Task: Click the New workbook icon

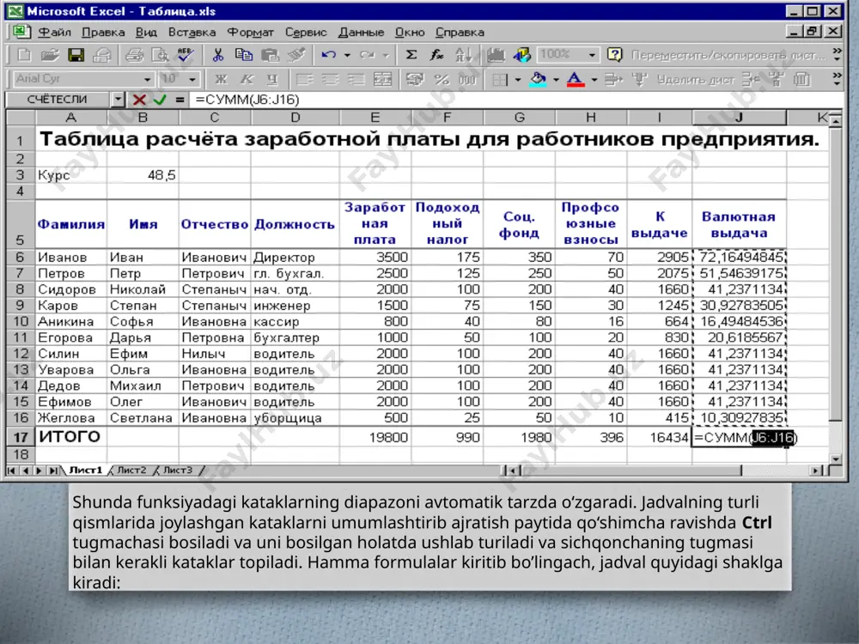Action: [24, 55]
